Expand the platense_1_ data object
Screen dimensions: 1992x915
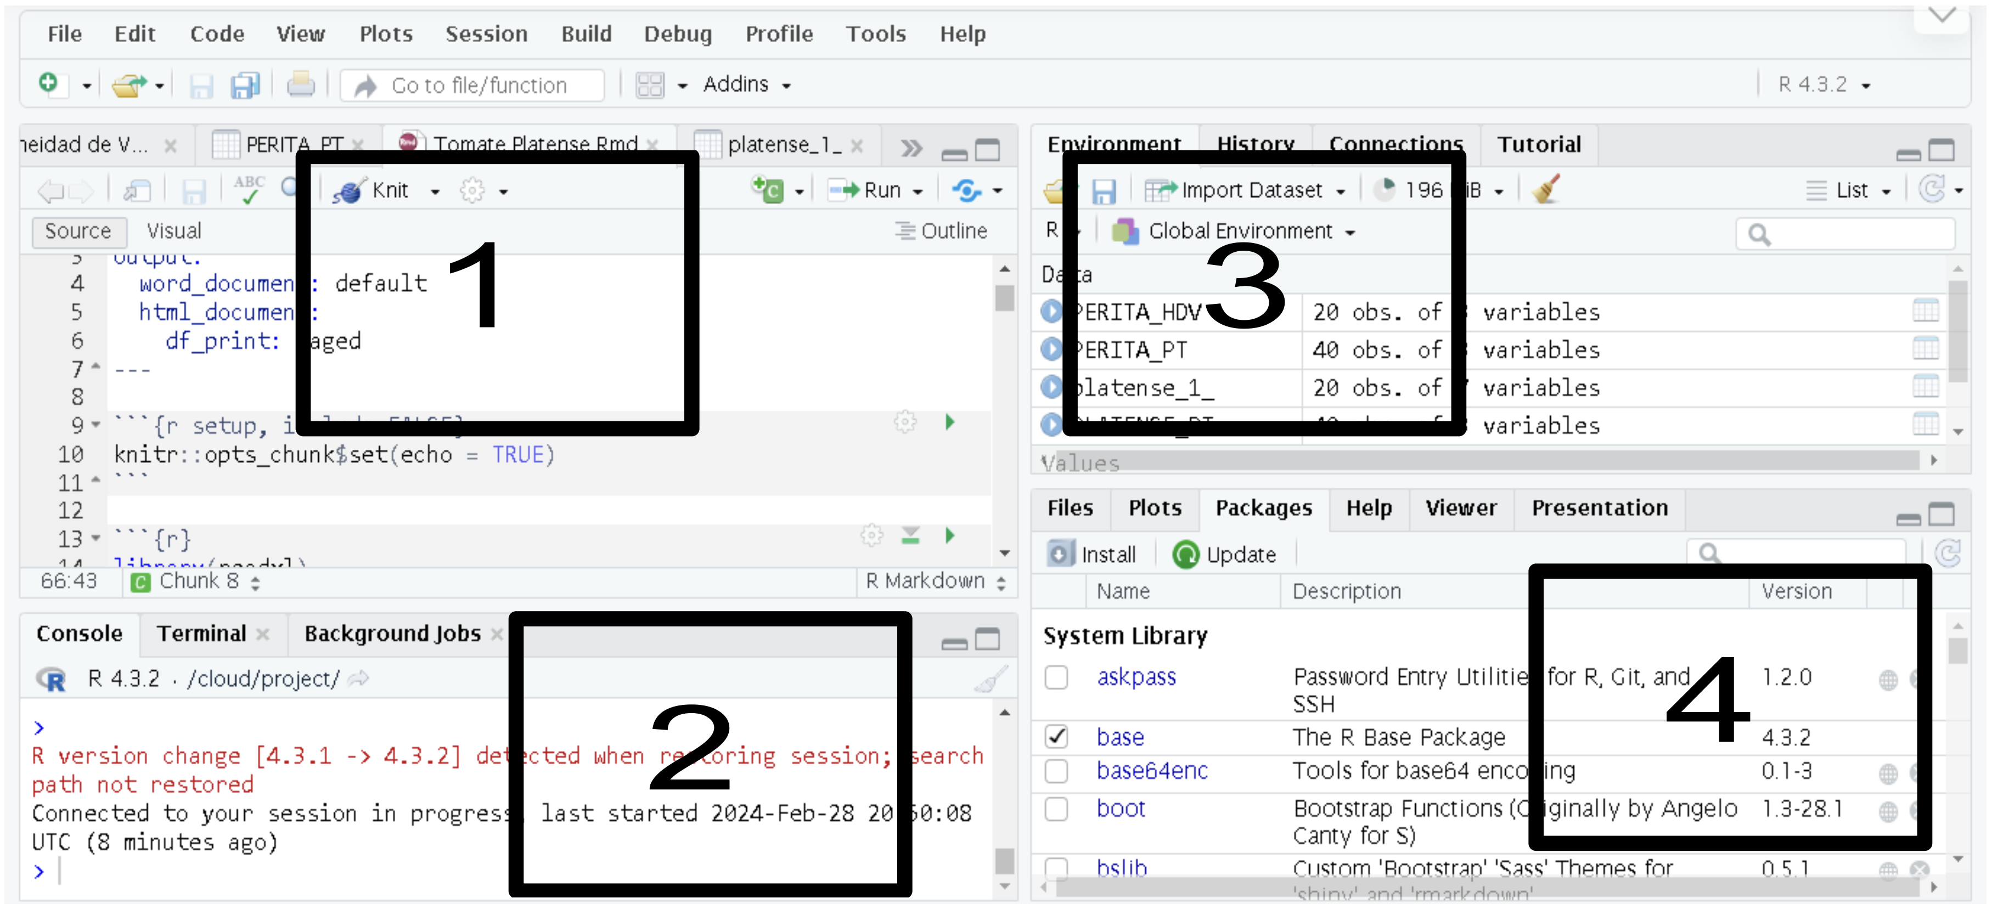click(x=1051, y=387)
